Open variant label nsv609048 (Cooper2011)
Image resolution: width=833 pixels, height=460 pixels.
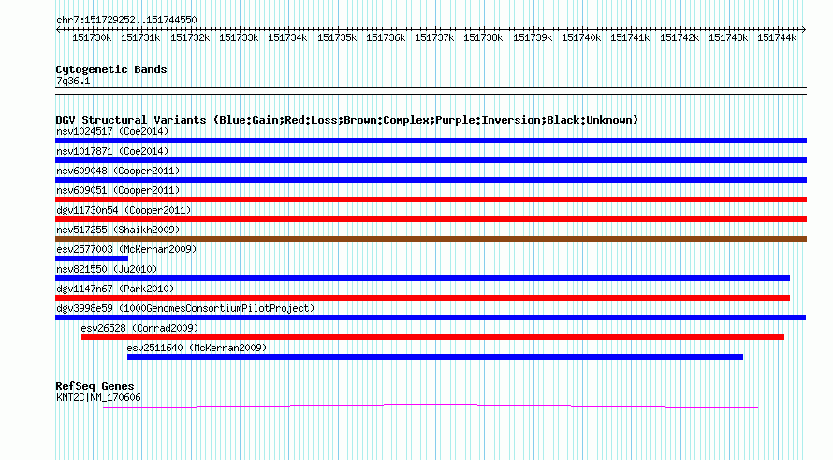pyautogui.click(x=118, y=171)
